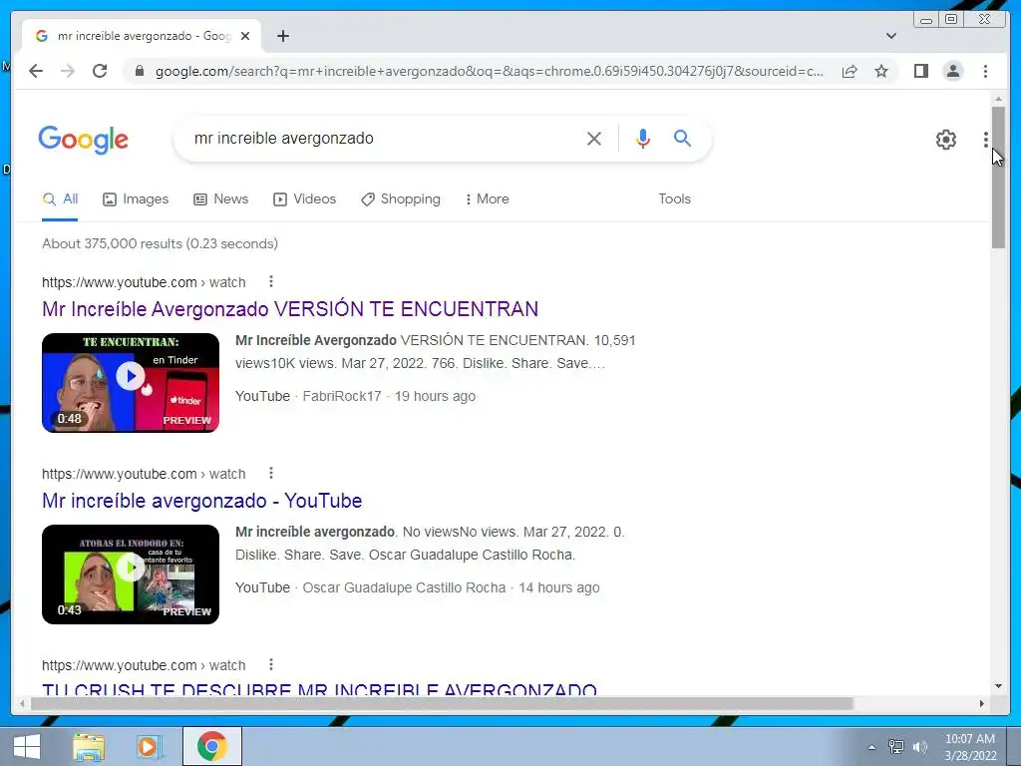Screen dimensions: 1021x766
Task: Open 'Mr increíble avergonzado - YouTube' result
Action: click(201, 501)
